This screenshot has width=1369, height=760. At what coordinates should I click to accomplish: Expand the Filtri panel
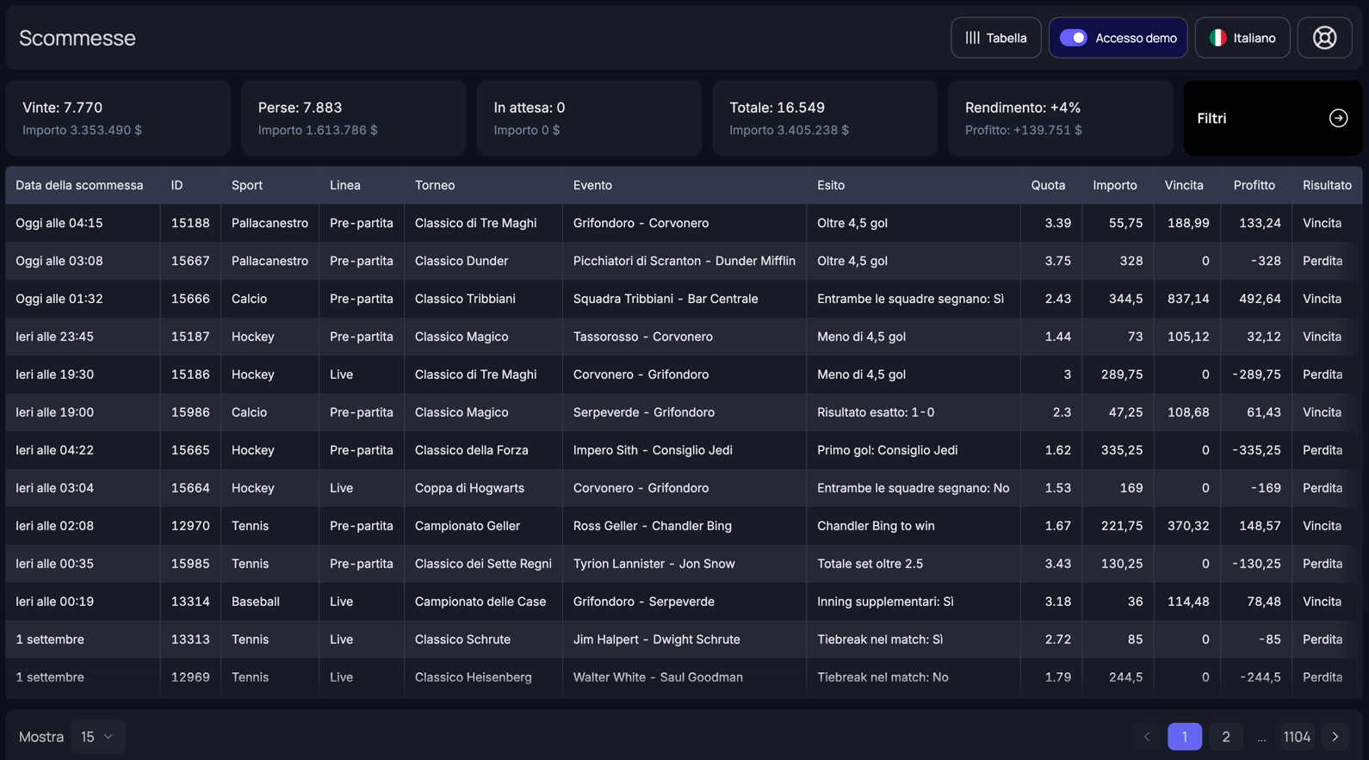1272,118
